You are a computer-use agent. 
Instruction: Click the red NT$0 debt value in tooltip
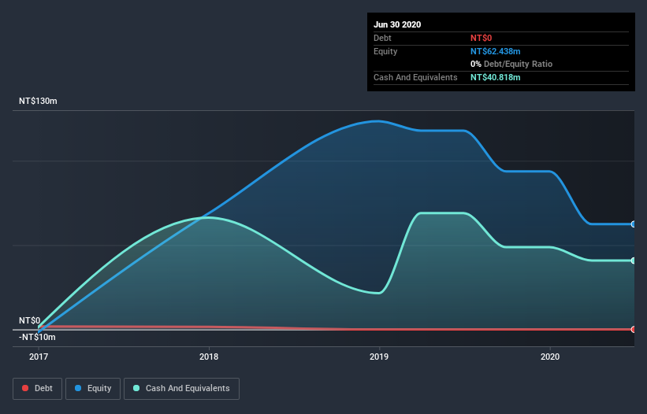482,38
